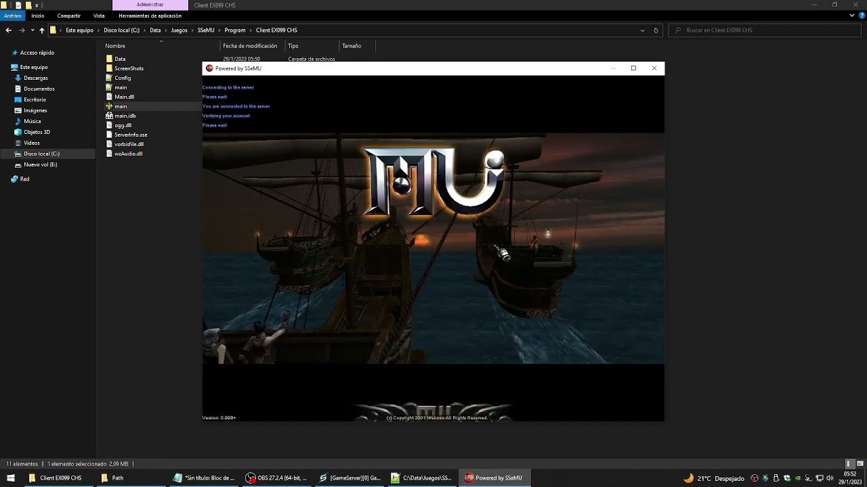Switch to OBS 27.2.4 taskbar window
This screenshot has height=487, width=867.
(276, 478)
